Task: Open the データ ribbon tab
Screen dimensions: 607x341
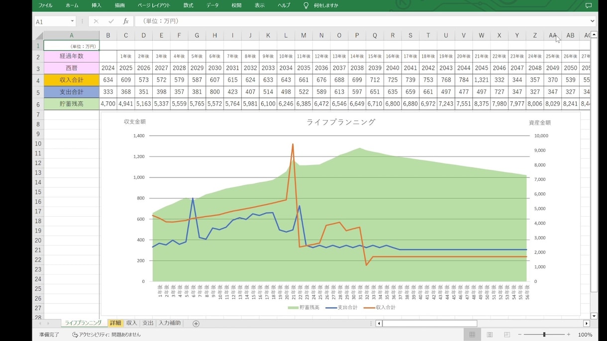Action: [x=212, y=5]
